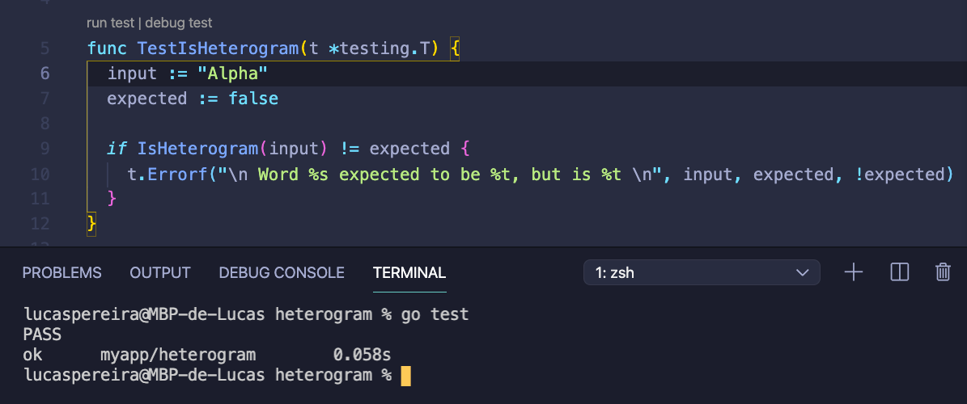The width and height of the screenshot is (967, 404).
Task: Click the "run test" code lens link
Action: pyautogui.click(x=110, y=23)
